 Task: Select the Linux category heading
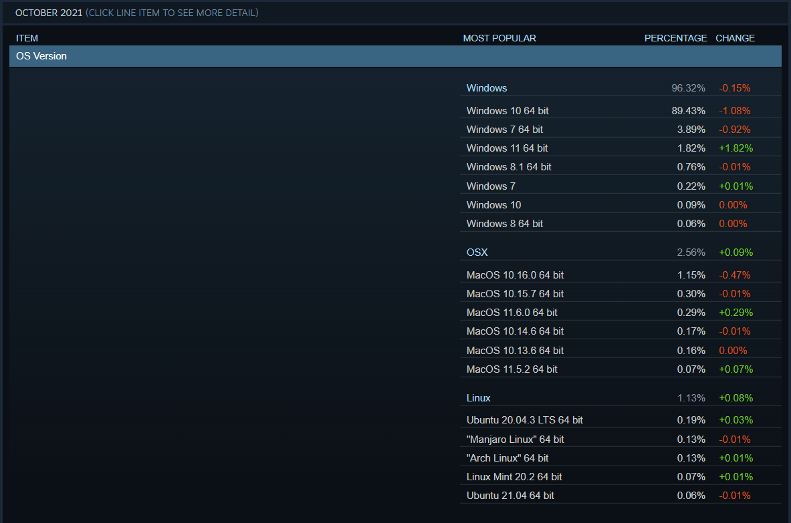[x=478, y=398]
